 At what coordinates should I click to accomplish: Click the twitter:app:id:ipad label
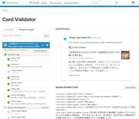click(x=18, y=117)
